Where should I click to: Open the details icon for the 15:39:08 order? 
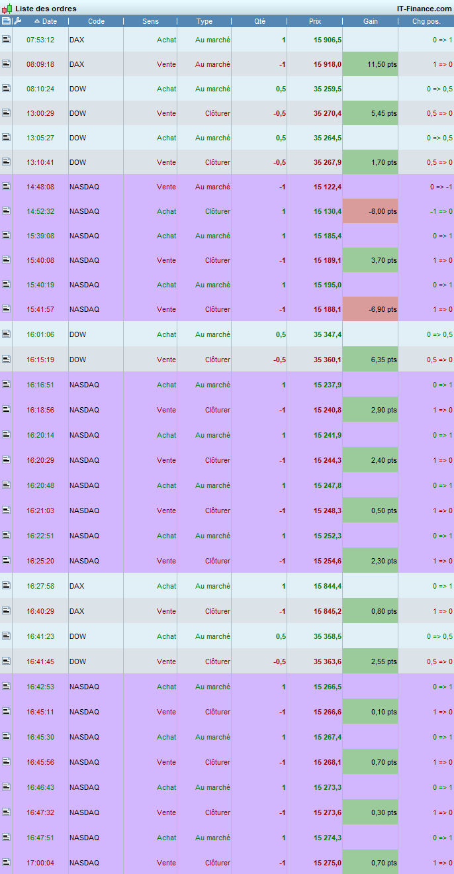pos(6,236)
